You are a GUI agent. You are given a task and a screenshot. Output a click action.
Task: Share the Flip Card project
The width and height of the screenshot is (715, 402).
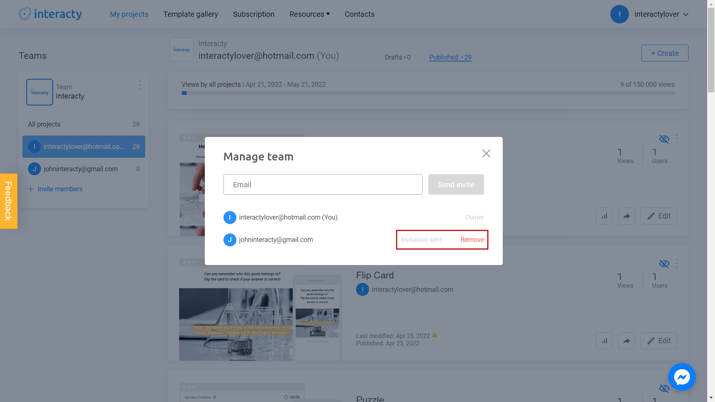point(626,341)
